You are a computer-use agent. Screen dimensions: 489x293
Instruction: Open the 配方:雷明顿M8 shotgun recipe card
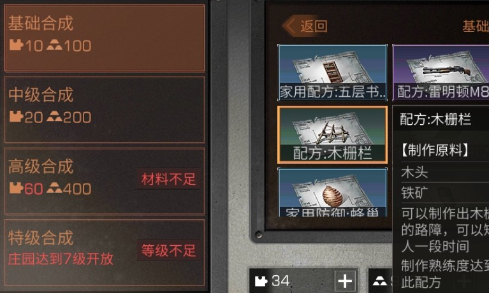441,73
